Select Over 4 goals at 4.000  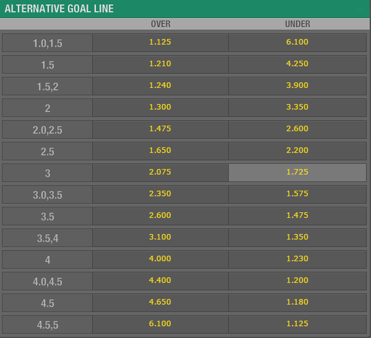point(160,259)
